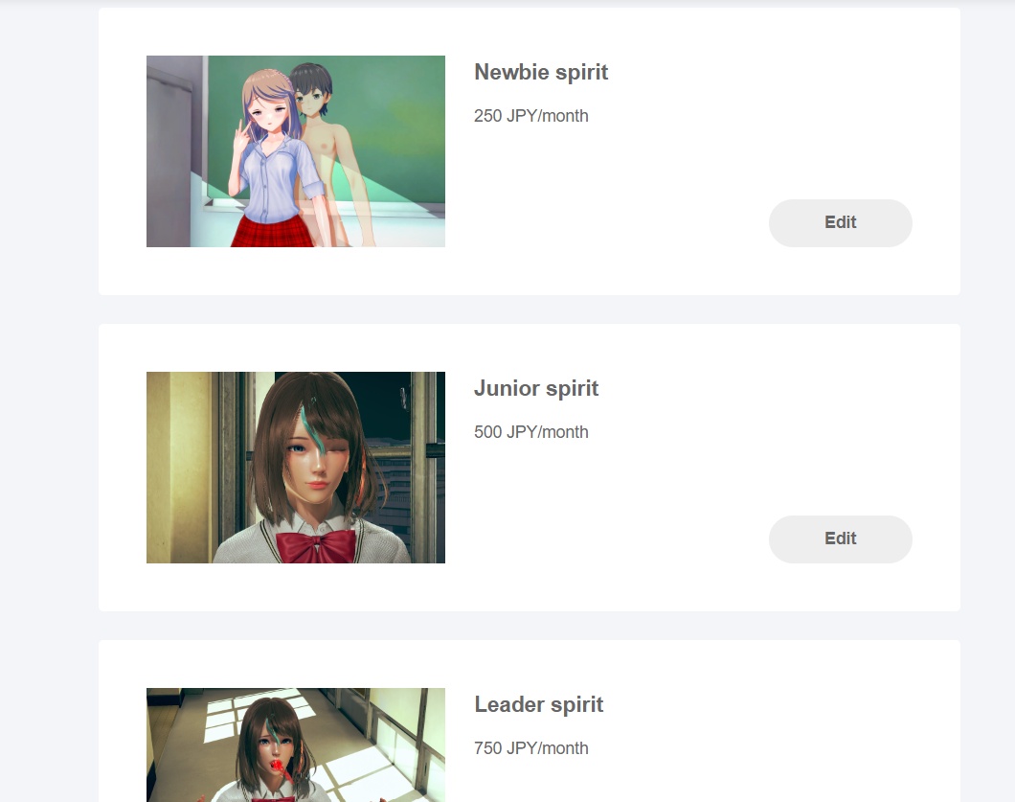Viewport: 1015px width, 802px height.
Task: Open the Junior spirit cover image
Action: point(296,467)
